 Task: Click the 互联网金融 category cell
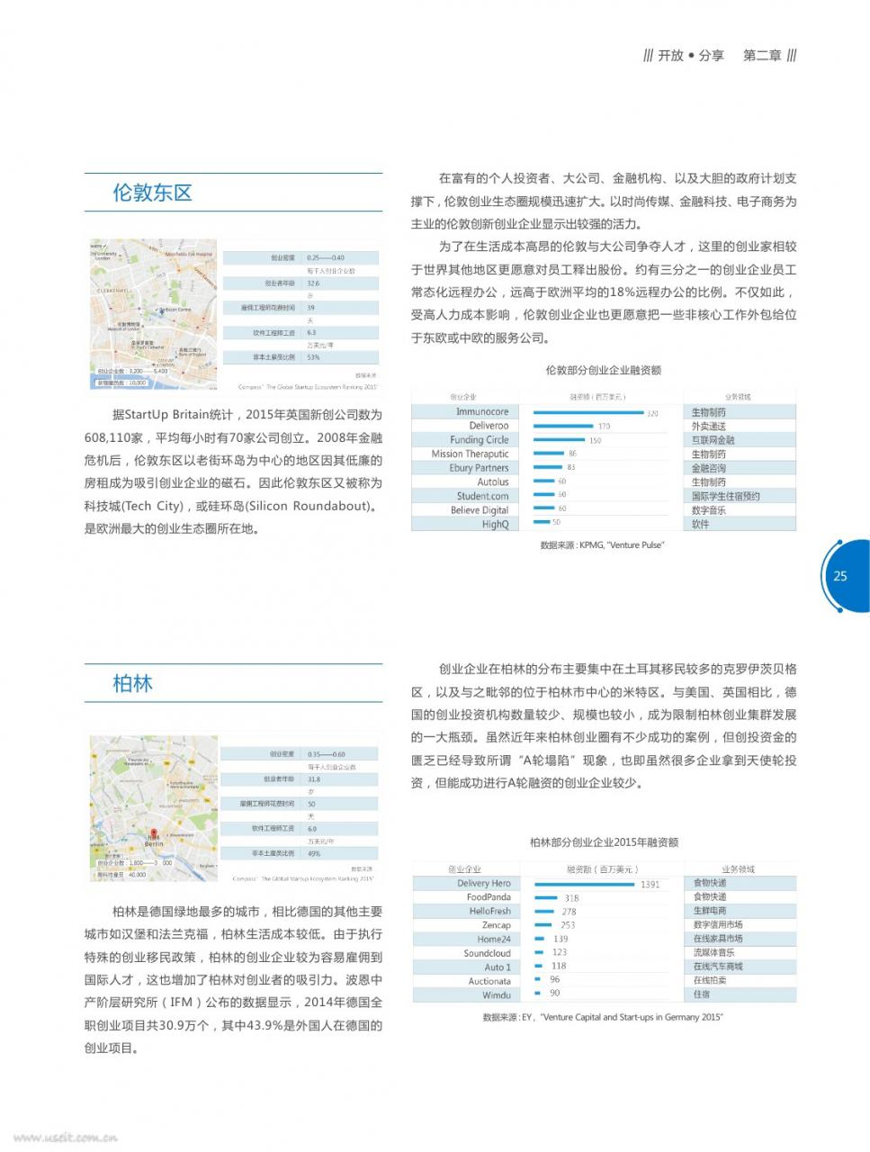tap(713, 440)
